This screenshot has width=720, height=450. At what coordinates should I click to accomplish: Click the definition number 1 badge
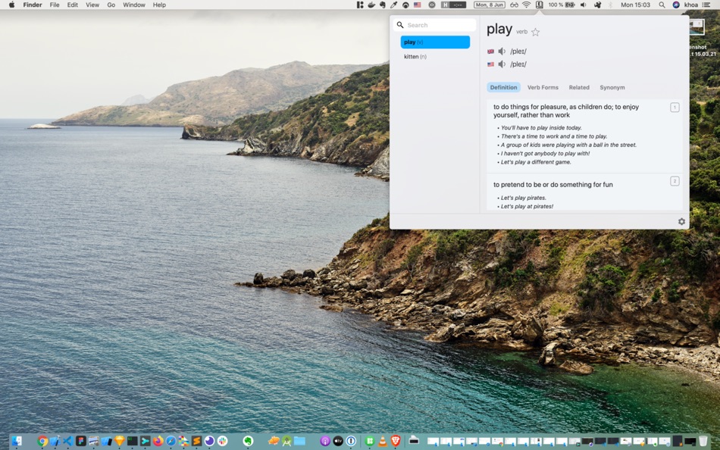(x=675, y=108)
